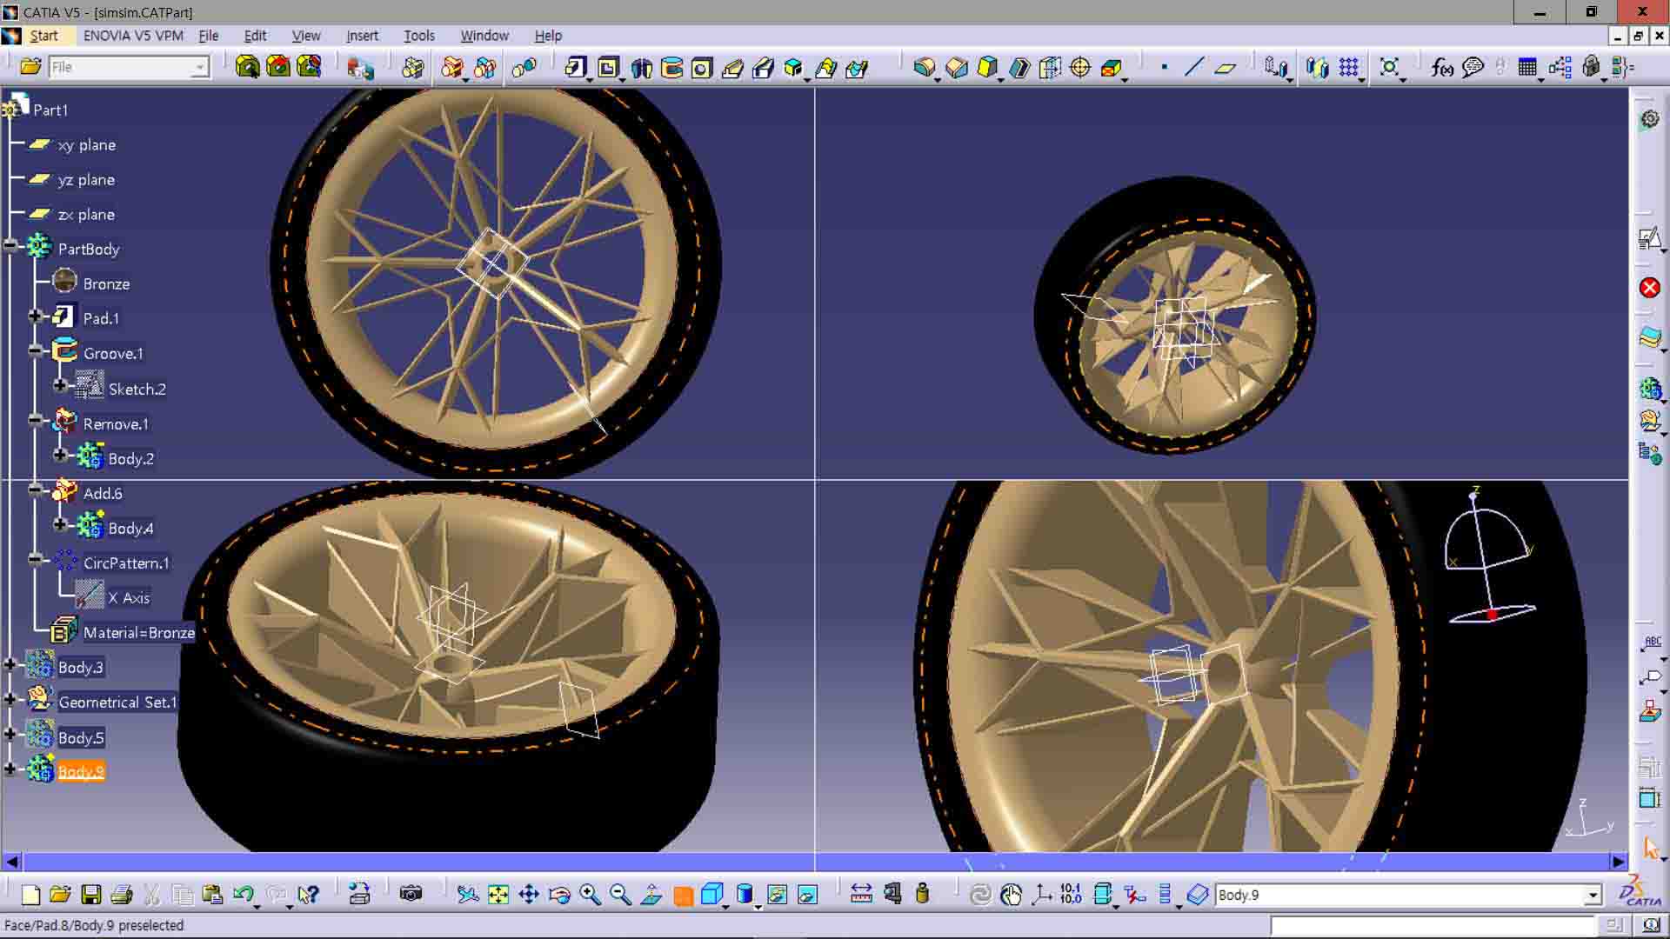Click the command input field in status bar
The image size is (1670, 939).
[x=1433, y=926]
